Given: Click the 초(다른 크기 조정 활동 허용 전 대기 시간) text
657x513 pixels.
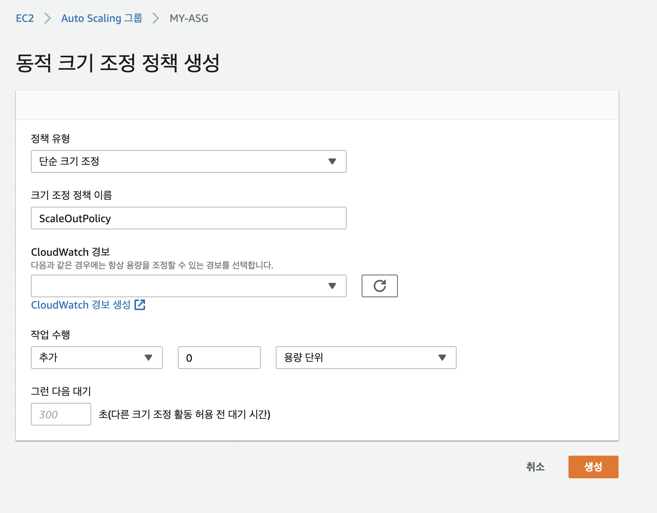Looking at the screenshot, I should (x=185, y=414).
